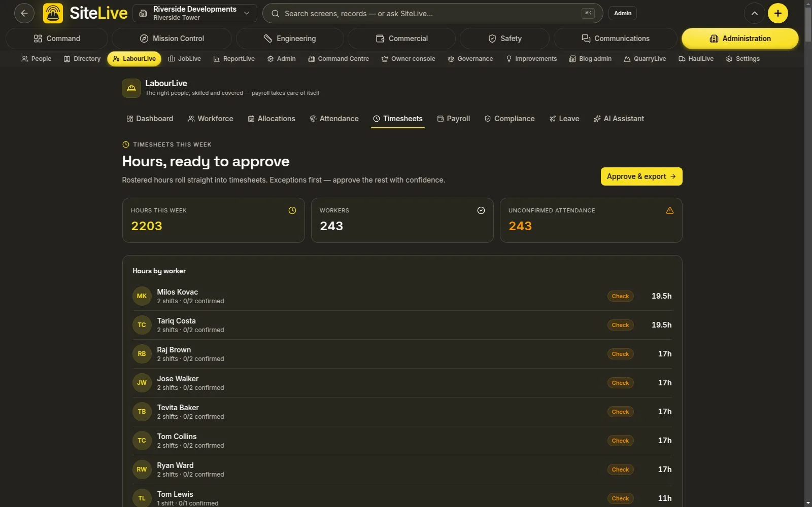The width and height of the screenshot is (812, 507).
Task: Open the Safety section
Action: pyautogui.click(x=504, y=39)
